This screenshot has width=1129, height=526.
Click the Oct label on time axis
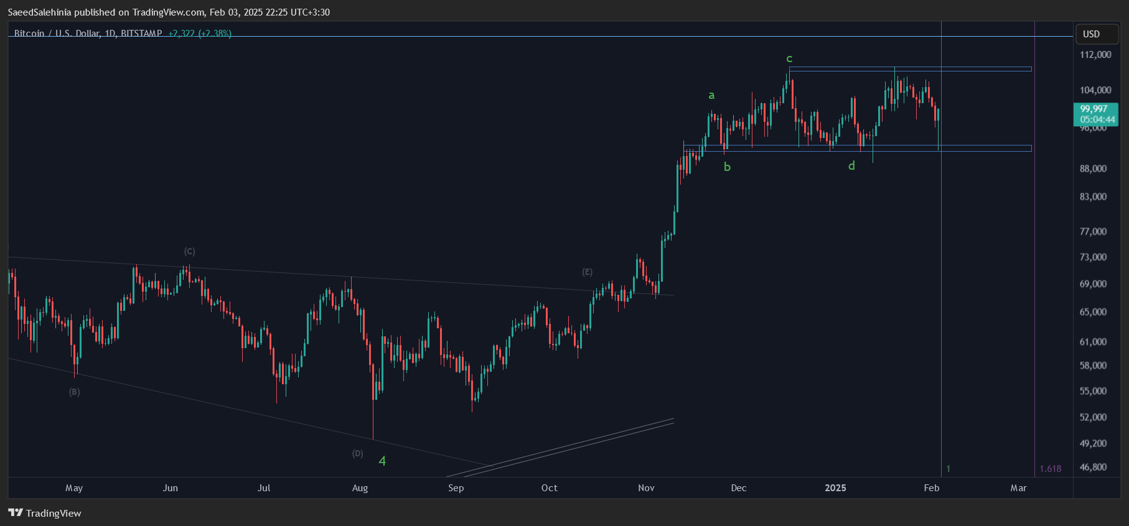point(550,488)
